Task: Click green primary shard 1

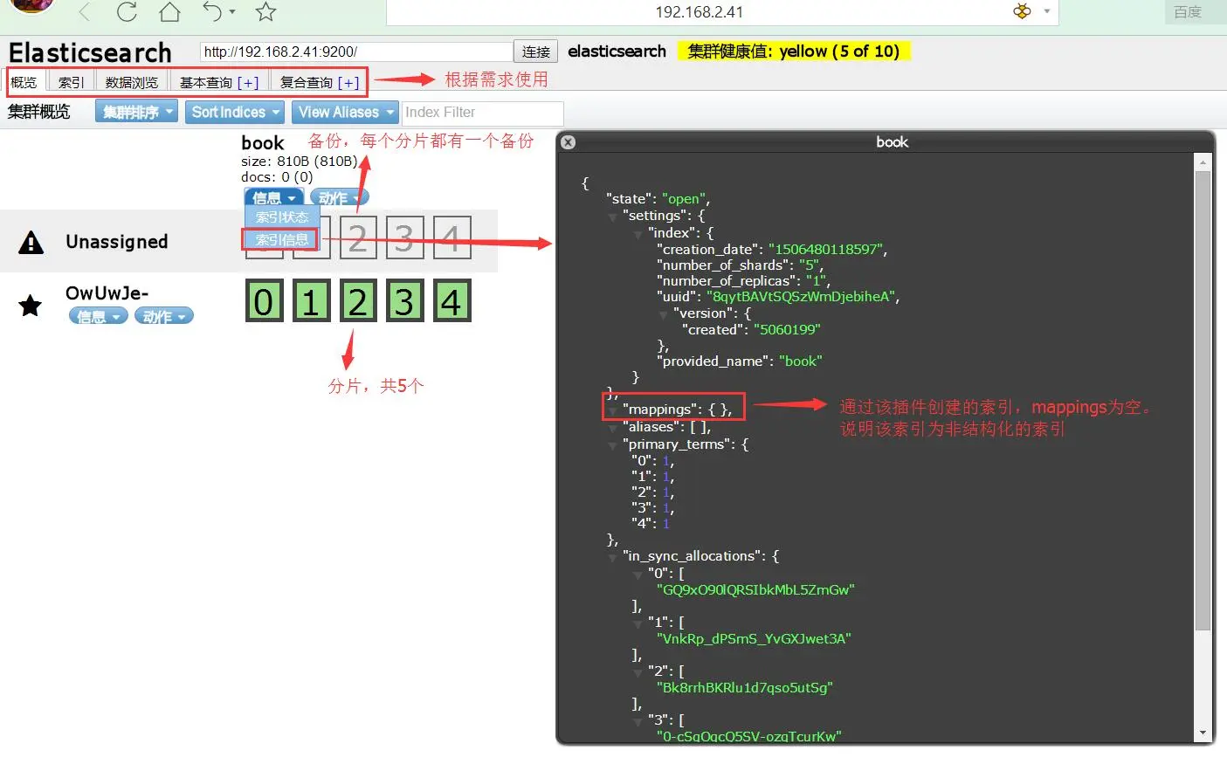Action: point(311,301)
